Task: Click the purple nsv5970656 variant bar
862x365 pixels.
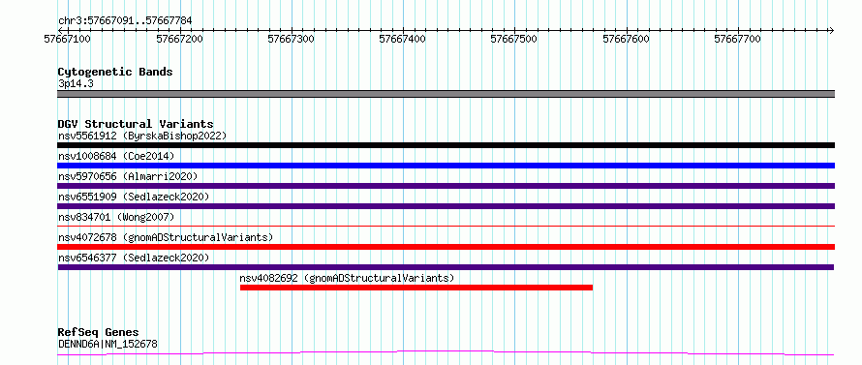Action: click(x=446, y=186)
